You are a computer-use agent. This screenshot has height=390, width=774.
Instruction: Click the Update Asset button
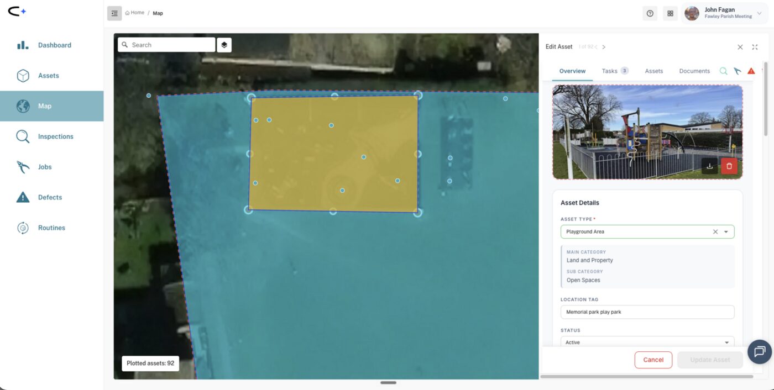[x=710, y=360]
